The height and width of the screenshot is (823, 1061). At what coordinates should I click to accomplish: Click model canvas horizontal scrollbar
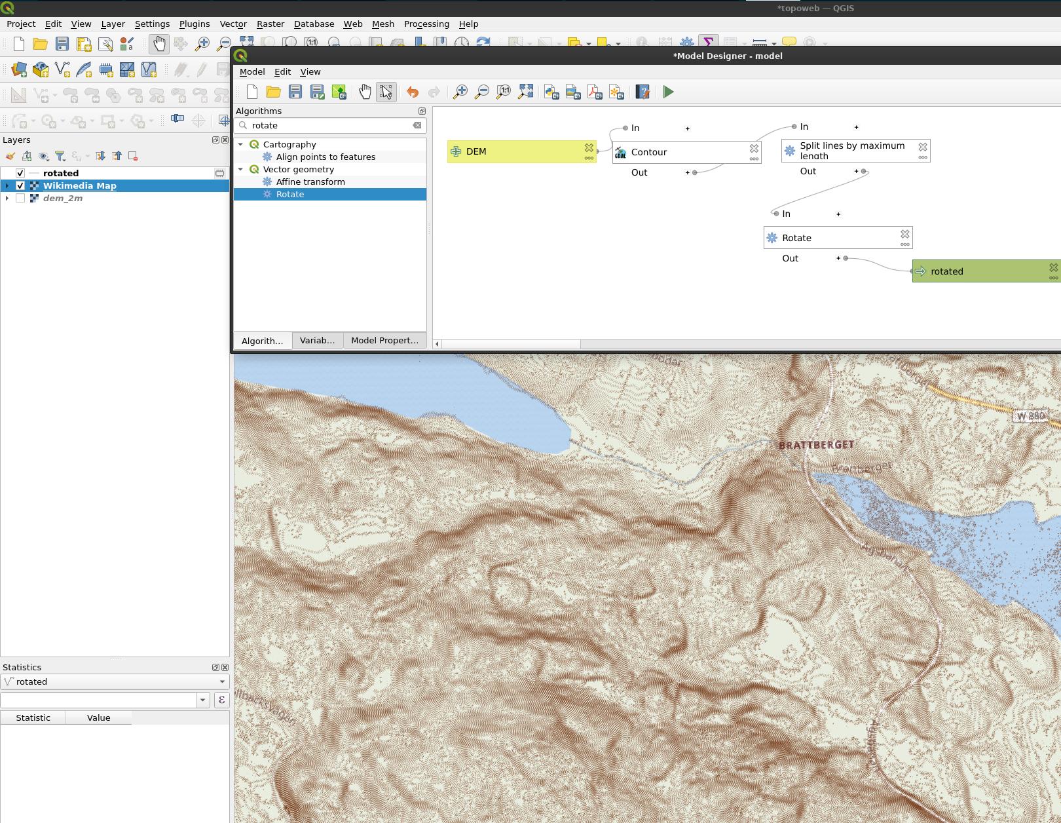[511, 344]
